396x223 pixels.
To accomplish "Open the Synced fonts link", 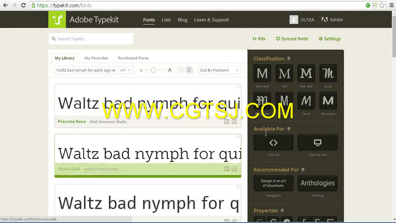I will [292, 39].
